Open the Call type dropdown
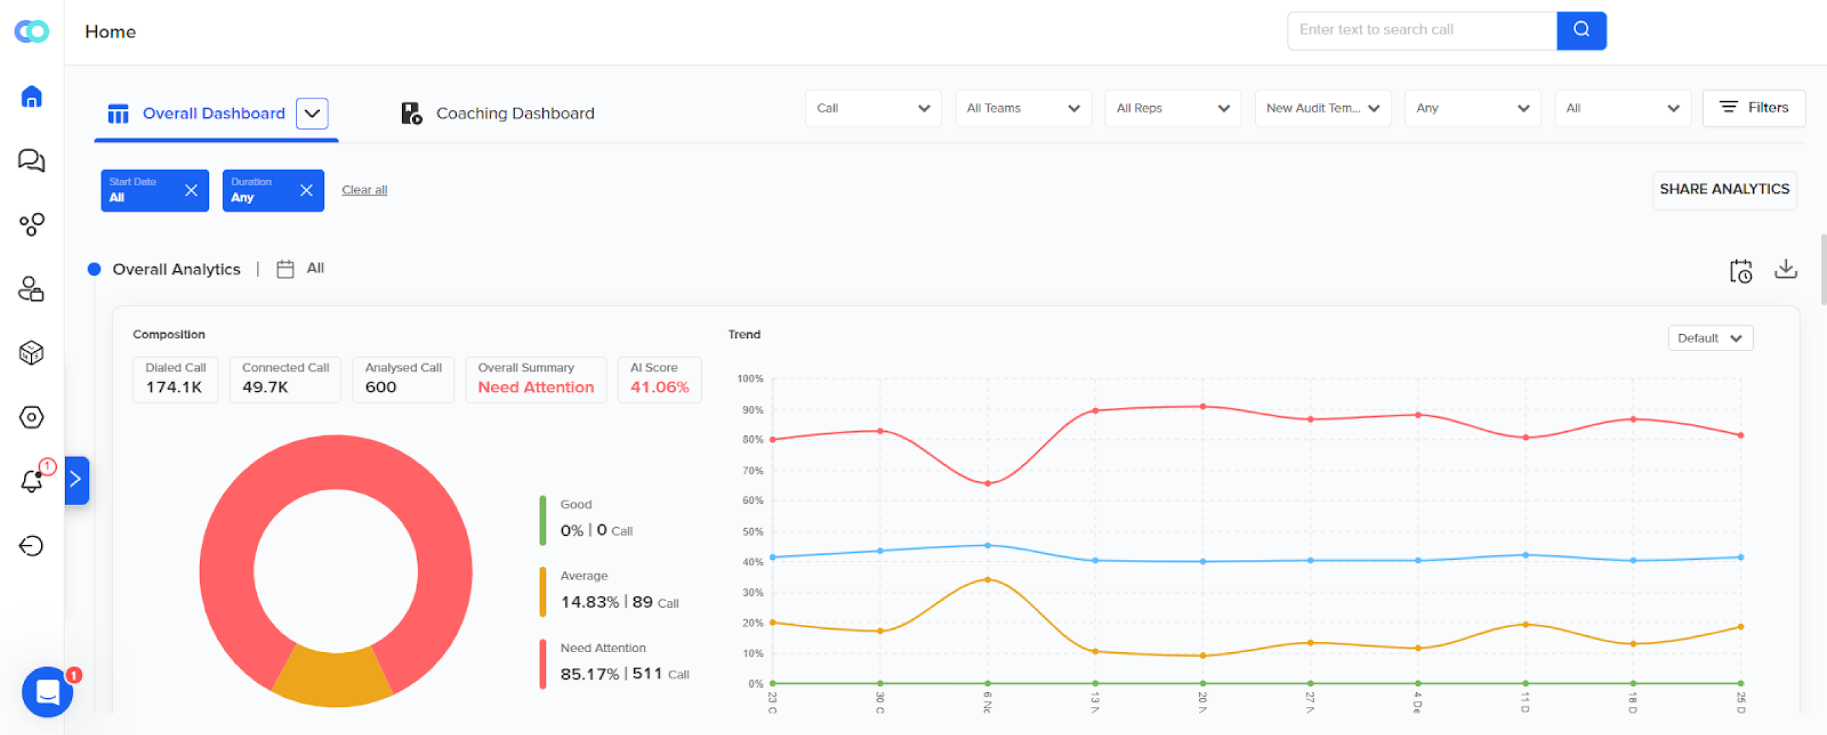This screenshot has width=1827, height=735. tap(873, 108)
